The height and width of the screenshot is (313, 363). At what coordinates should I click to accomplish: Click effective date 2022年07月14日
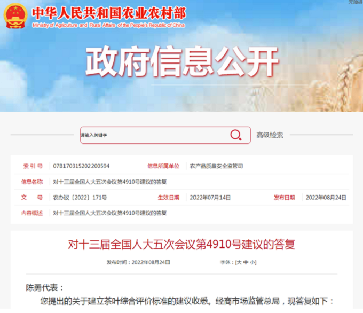click(210, 198)
